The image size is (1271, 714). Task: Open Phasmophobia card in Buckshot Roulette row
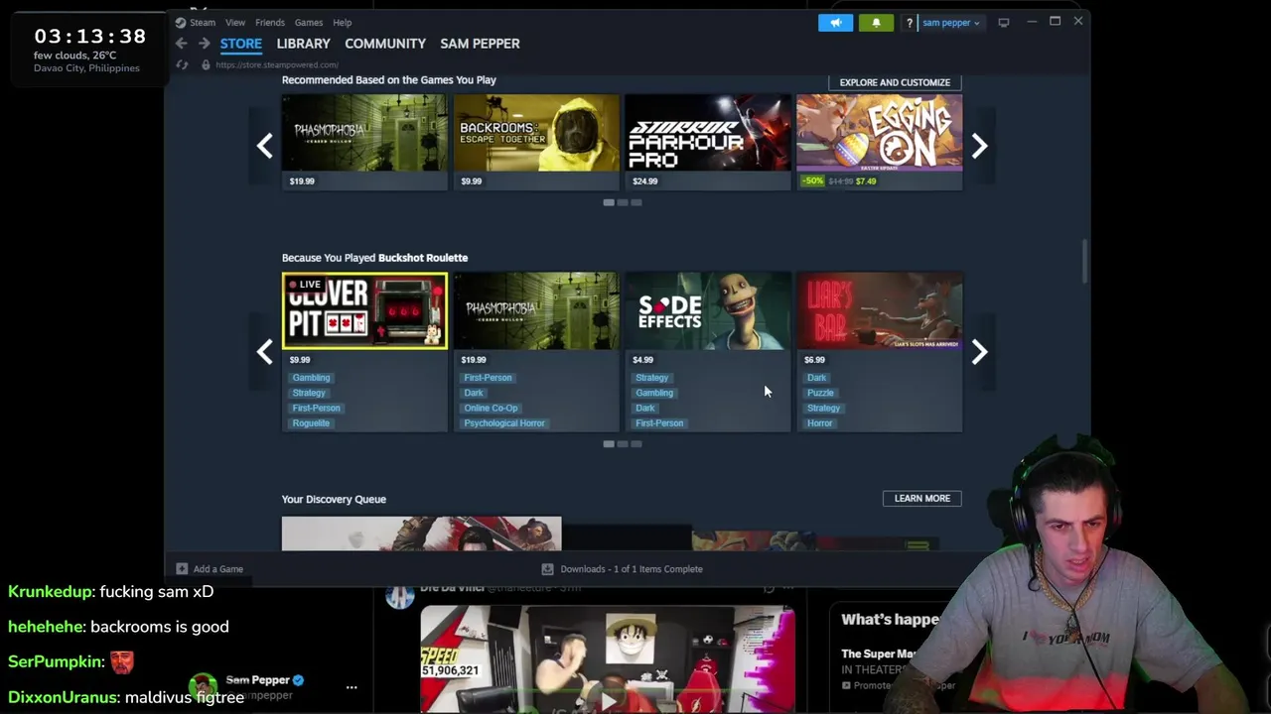(536, 311)
